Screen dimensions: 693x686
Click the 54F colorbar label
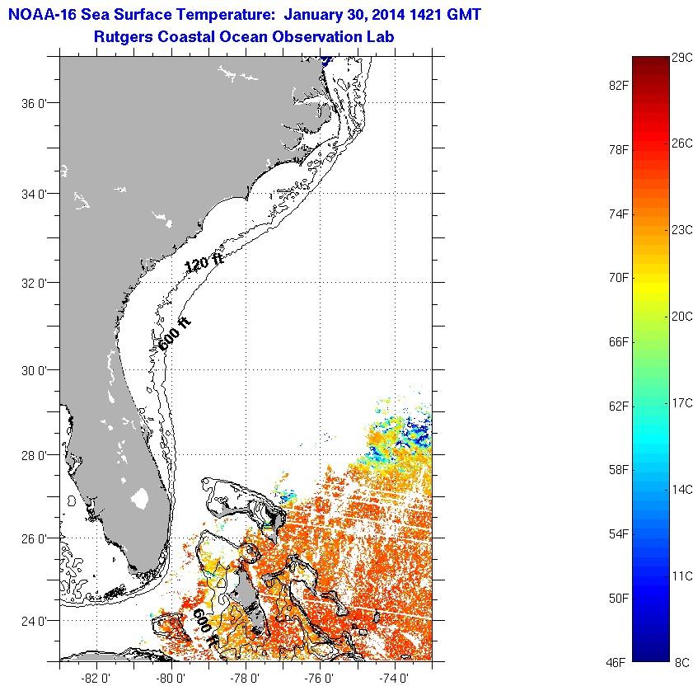click(618, 533)
